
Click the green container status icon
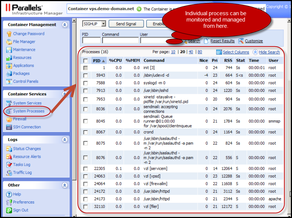[139, 9]
